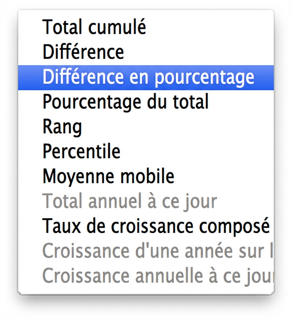Image resolution: width=292 pixels, height=320 pixels.
Task: Click the disabled Croissance annuelle à ce jour entry
Action: click(146, 276)
